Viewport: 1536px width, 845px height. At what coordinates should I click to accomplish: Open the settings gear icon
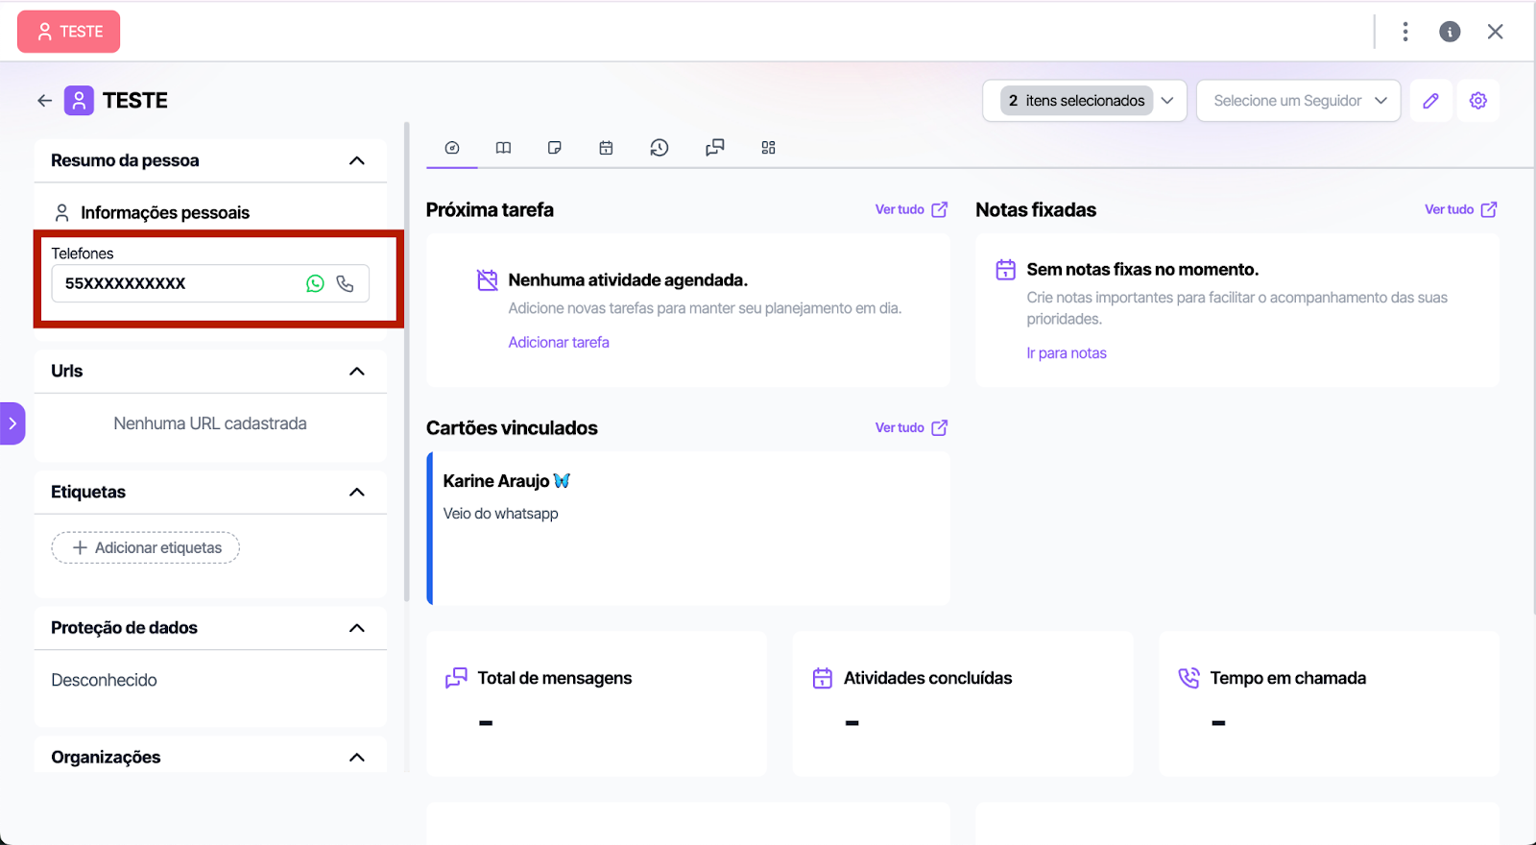coord(1477,101)
